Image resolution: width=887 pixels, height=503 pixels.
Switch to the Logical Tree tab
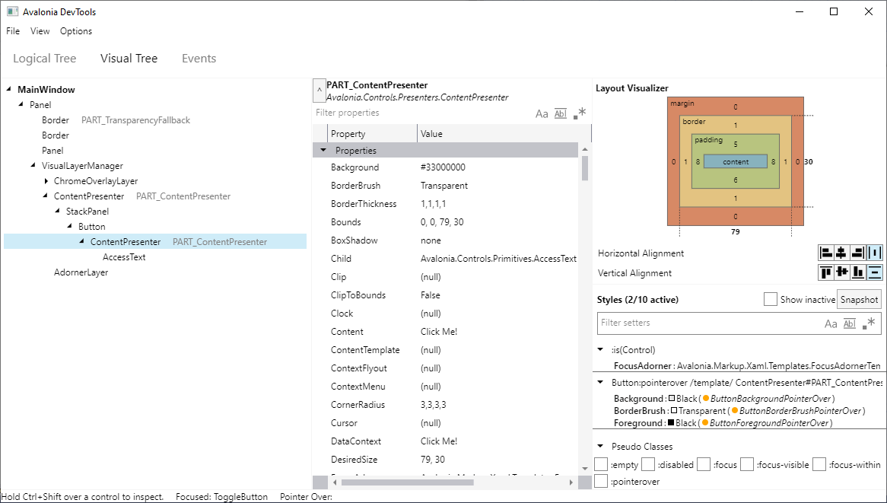click(x=45, y=59)
